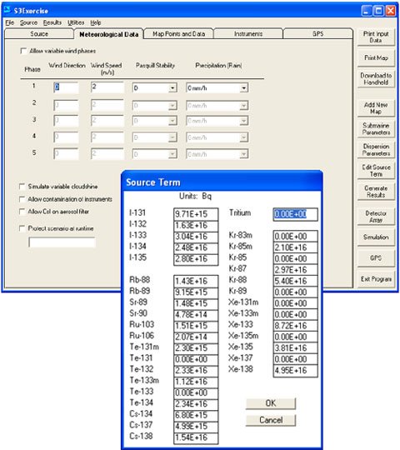The image size is (400, 450).
Task: Open Detector Array
Action: click(x=376, y=217)
